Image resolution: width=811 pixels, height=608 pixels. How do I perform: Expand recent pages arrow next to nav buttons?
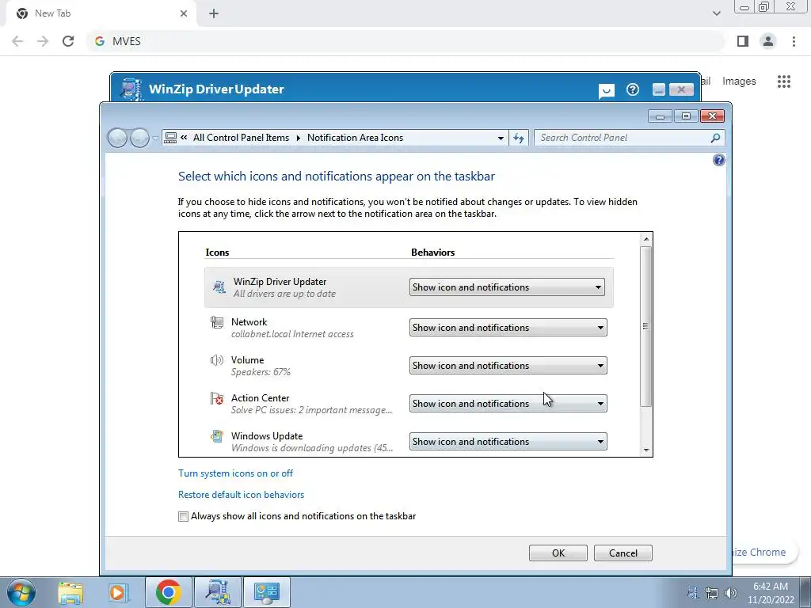point(155,138)
